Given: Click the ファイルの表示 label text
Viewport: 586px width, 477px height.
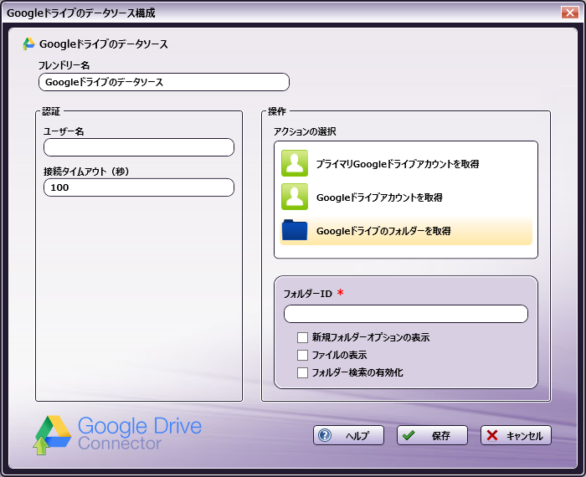Looking at the screenshot, I should click(339, 355).
